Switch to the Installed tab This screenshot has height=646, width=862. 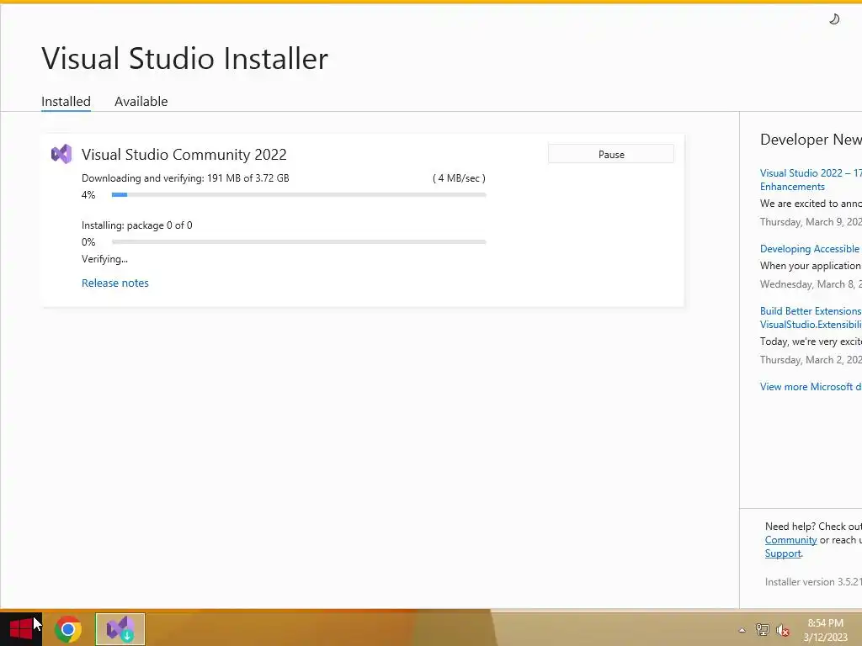tap(66, 101)
